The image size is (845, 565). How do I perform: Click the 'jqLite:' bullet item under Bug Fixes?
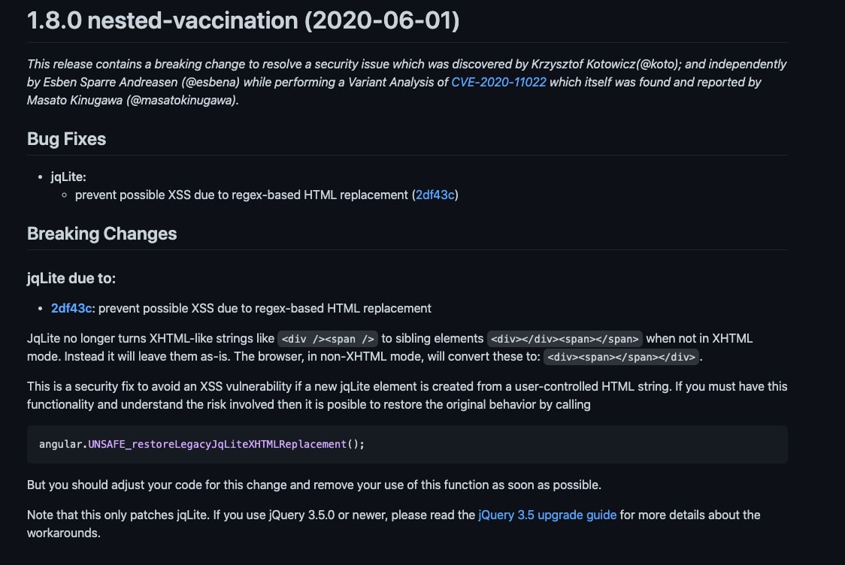click(x=68, y=177)
